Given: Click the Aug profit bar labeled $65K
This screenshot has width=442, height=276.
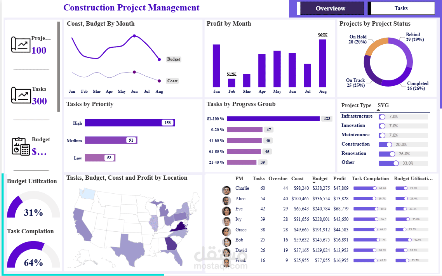Looking at the screenshot, I should click(x=323, y=63).
